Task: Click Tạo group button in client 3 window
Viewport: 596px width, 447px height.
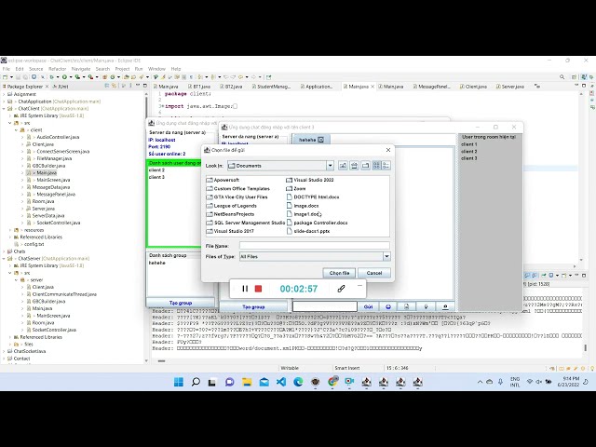Action: click(253, 306)
